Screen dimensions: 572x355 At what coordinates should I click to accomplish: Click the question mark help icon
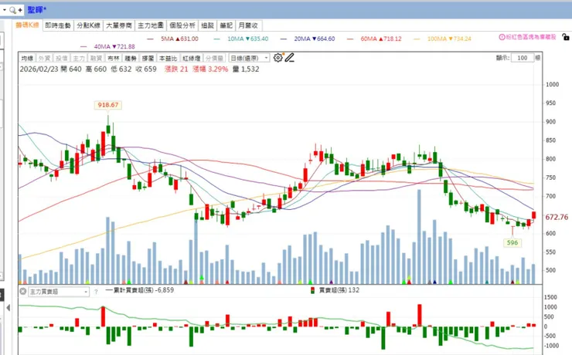tap(96, 292)
